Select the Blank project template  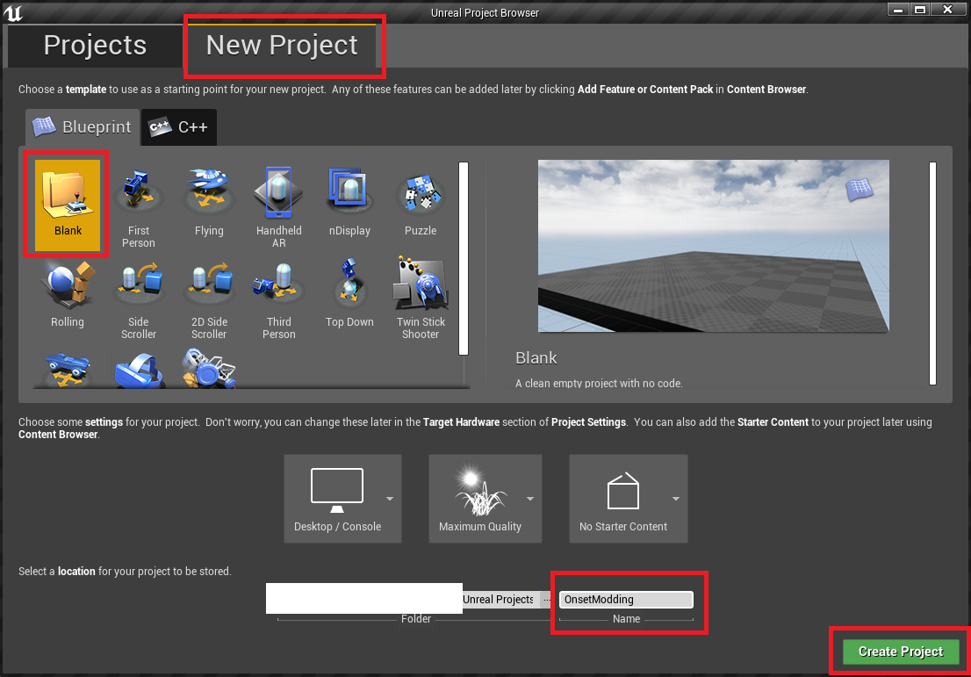pyautogui.click(x=68, y=205)
